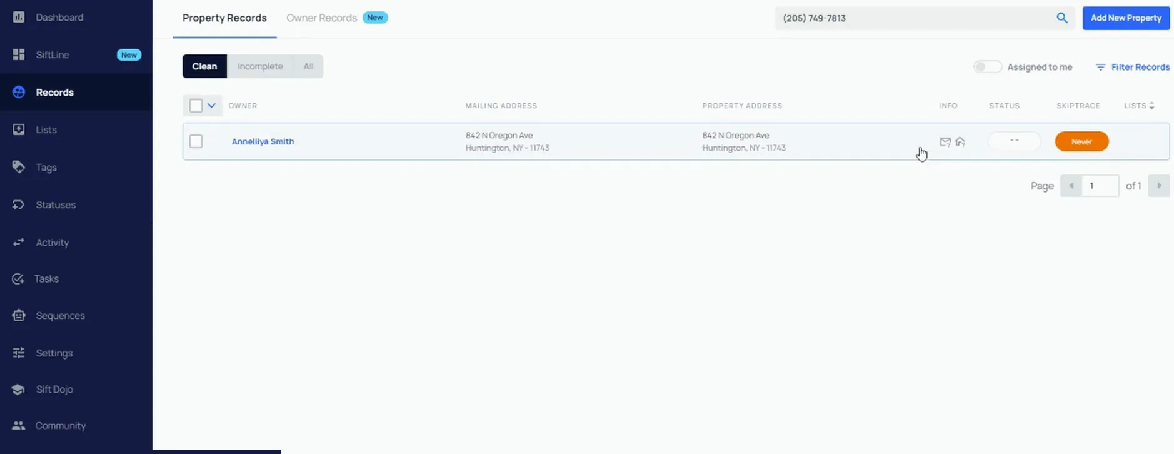Click the Owner column header
Screen dimensions: 1174x454
coord(243,106)
